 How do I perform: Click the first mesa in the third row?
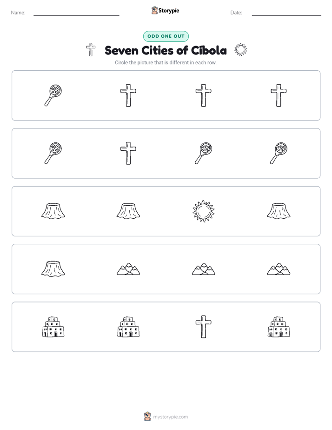point(53,211)
